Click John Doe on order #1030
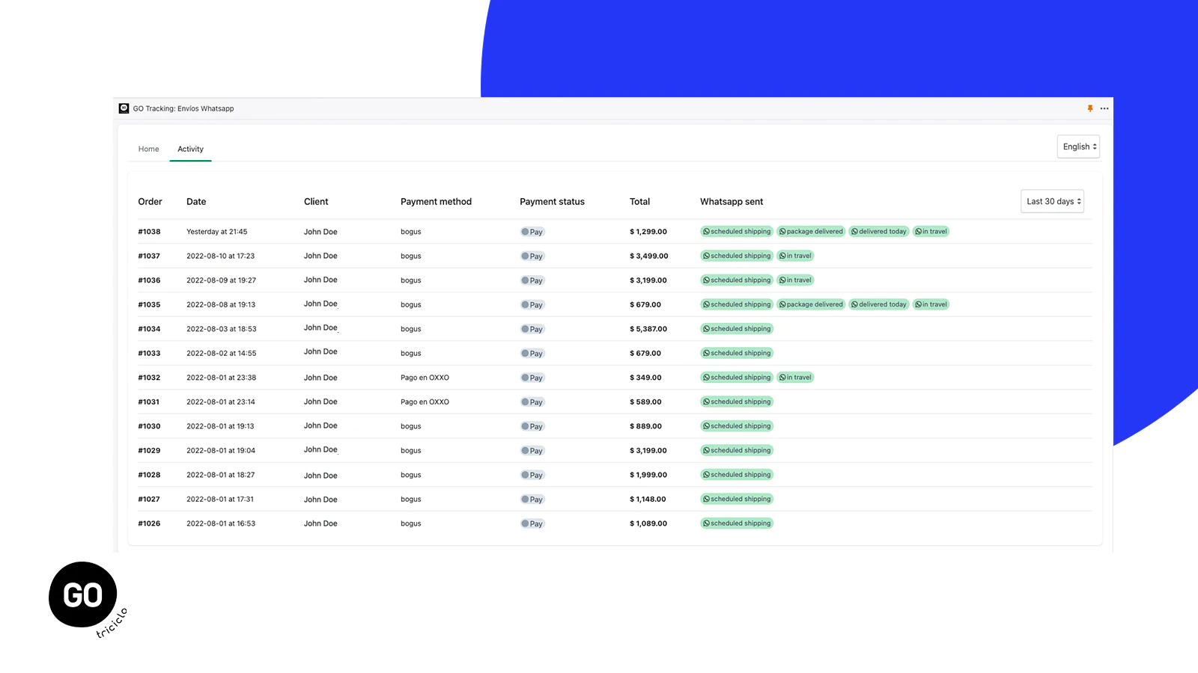This screenshot has width=1198, height=673. point(320,426)
